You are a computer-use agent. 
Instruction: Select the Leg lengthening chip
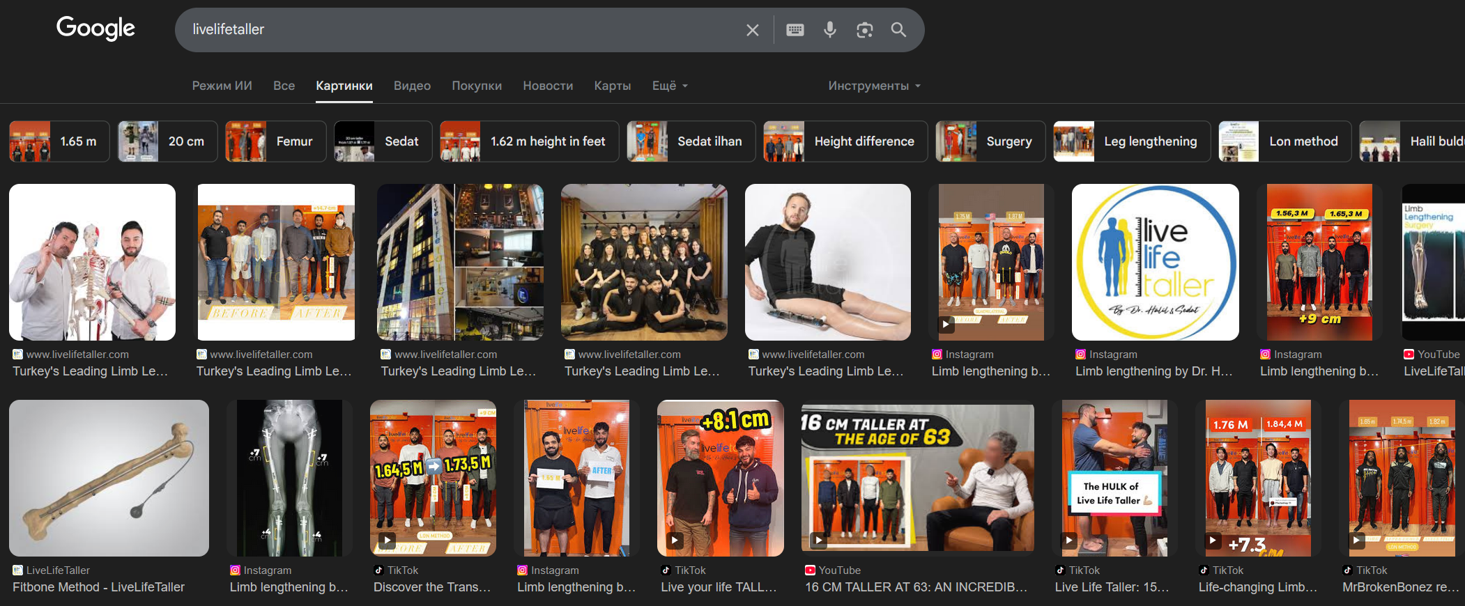[x=1132, y=141]
